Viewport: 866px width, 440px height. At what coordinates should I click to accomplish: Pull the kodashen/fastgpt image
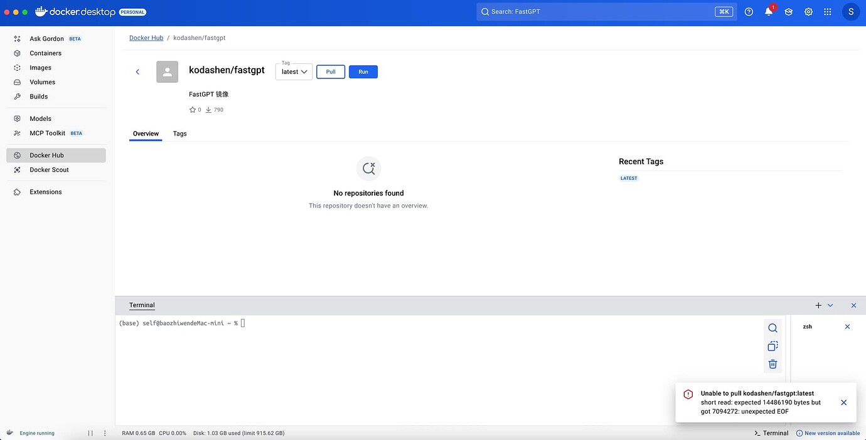click(x=330, y=71)
